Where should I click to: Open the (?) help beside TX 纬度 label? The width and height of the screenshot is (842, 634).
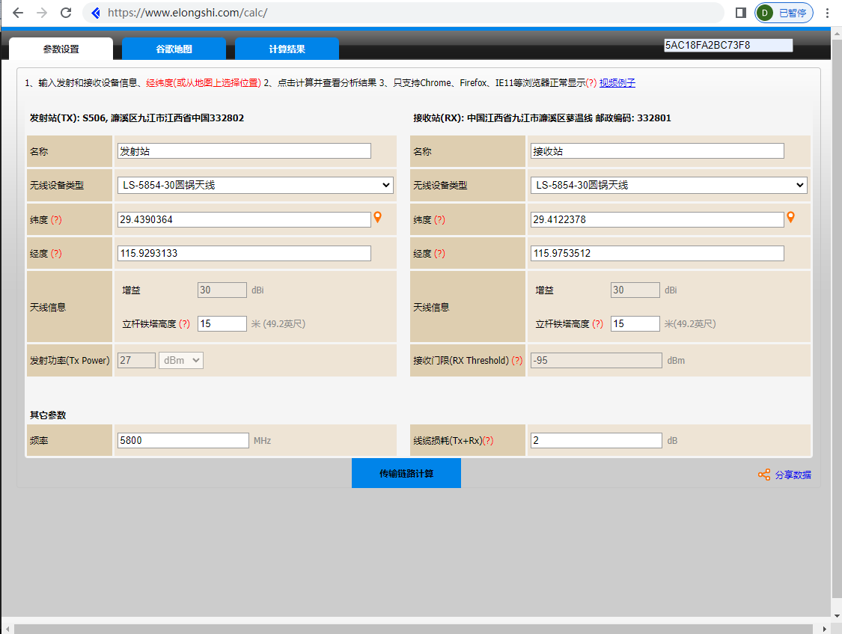coord(57,219)
